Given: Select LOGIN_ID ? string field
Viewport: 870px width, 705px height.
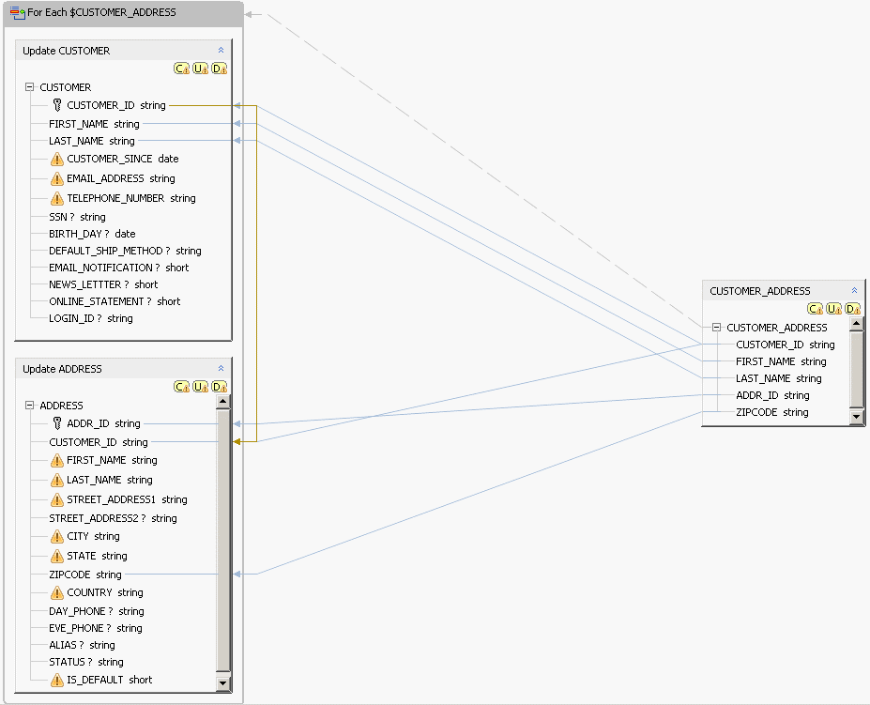Looking at the screenshot, I should click(x=90, y=318).
